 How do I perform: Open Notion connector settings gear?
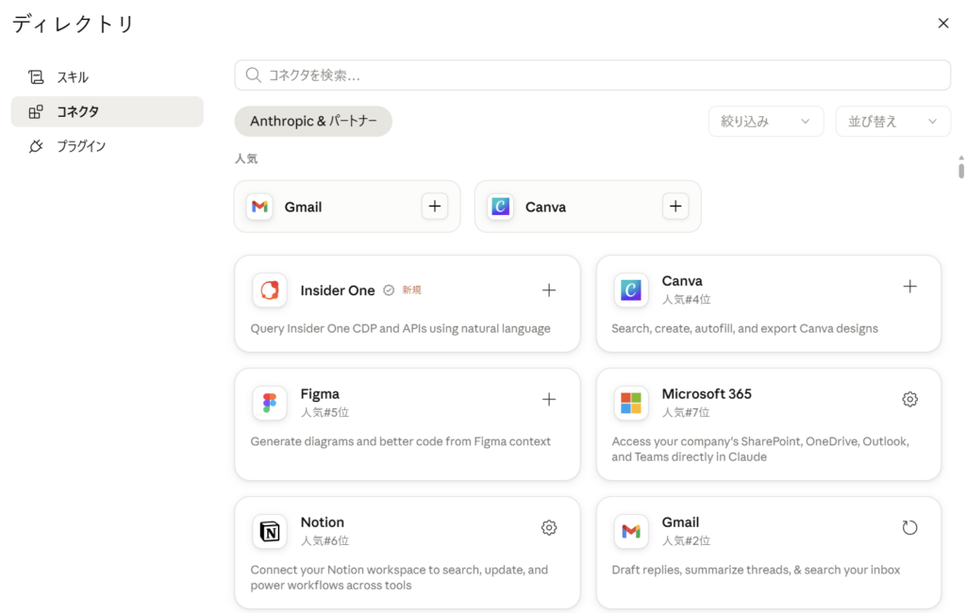tap(548, 527)
